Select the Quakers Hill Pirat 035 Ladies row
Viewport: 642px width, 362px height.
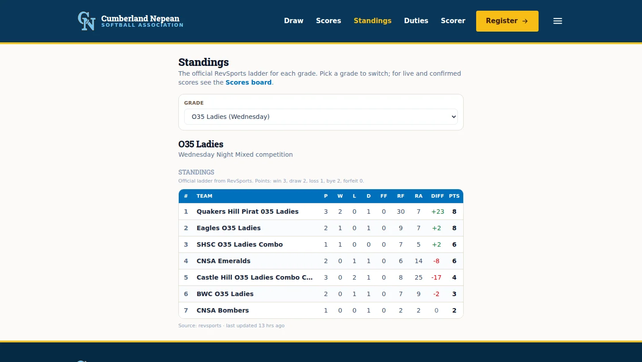[x=321, y=212]
